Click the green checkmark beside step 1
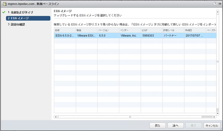This screenshot has width=223, height=131. click(x=4, y=12)
